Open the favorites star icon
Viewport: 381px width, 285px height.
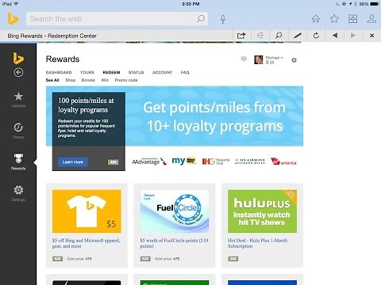click(x=334, y=19)
